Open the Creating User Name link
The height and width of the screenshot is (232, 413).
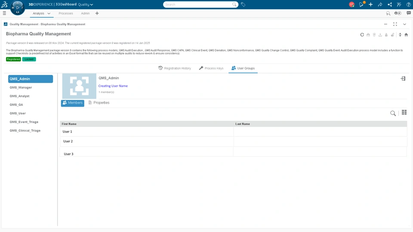pos(113,86)
